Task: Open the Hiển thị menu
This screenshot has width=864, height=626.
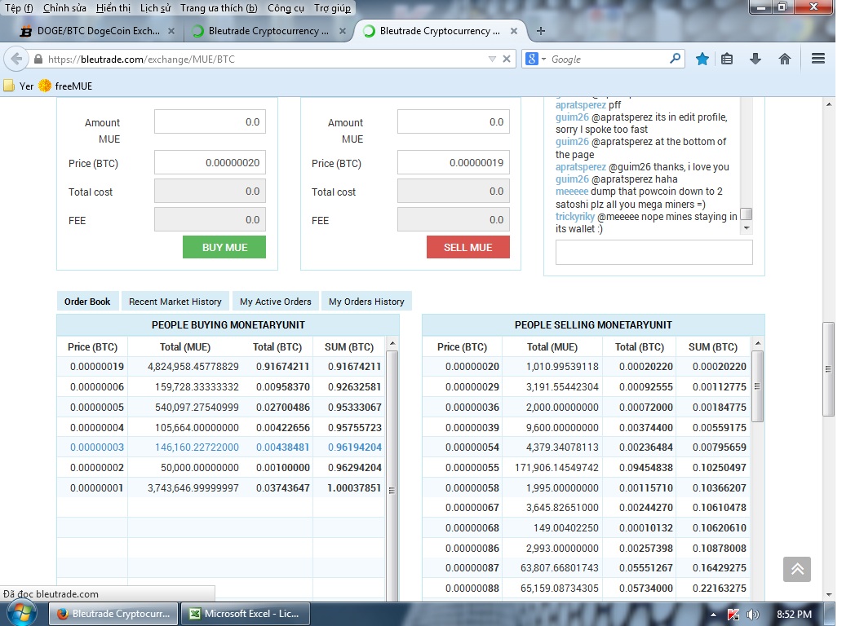Action: tap(113, 8)
